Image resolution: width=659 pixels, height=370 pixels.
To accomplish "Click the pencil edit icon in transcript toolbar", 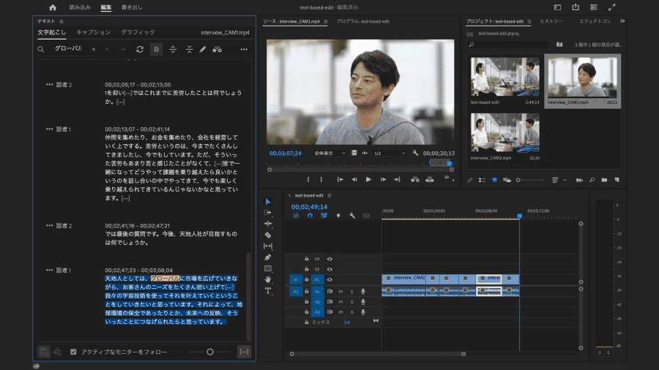I will click(203, 50).
